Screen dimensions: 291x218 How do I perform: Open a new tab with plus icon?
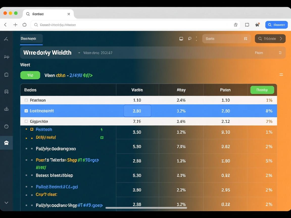pos(15,25)
